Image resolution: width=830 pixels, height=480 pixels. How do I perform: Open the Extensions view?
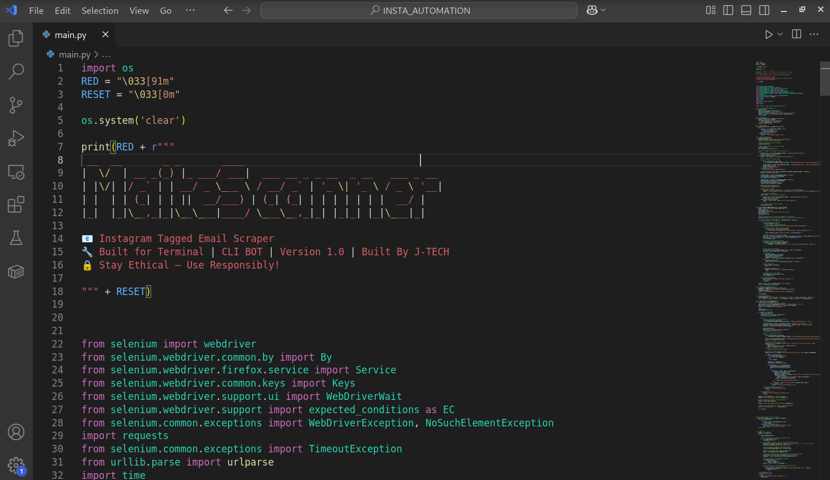(16, 205)
